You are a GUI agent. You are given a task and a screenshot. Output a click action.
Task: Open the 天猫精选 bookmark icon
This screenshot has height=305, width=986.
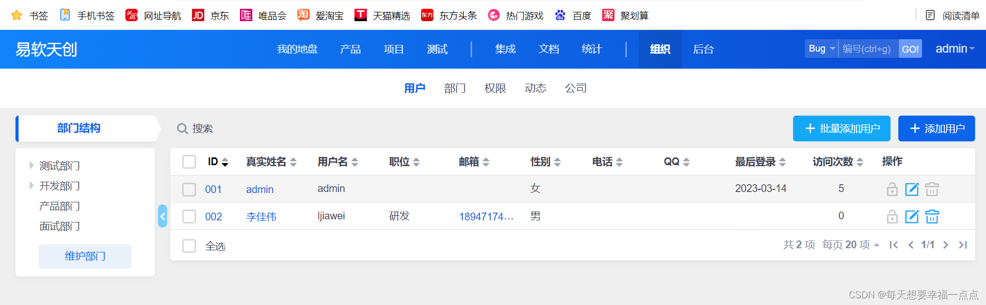click(361, 15)
